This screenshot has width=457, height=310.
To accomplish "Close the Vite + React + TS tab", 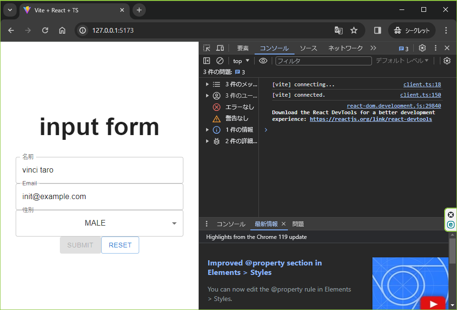I will 122,10.
